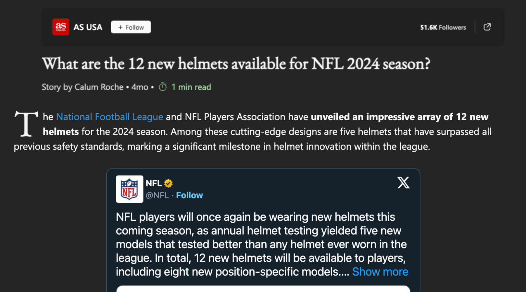The width and height of the screenshot is (526, 292).
Task: Open the share article icon
Action: point(487,27)
